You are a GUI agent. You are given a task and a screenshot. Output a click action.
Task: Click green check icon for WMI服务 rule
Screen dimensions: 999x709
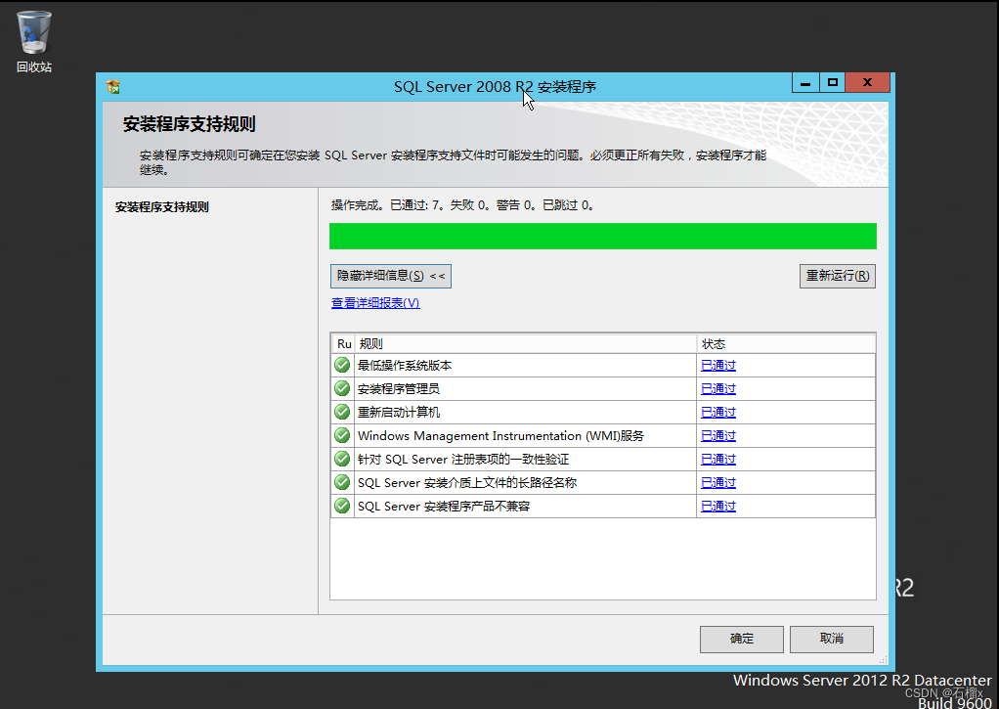coord(342,436)
